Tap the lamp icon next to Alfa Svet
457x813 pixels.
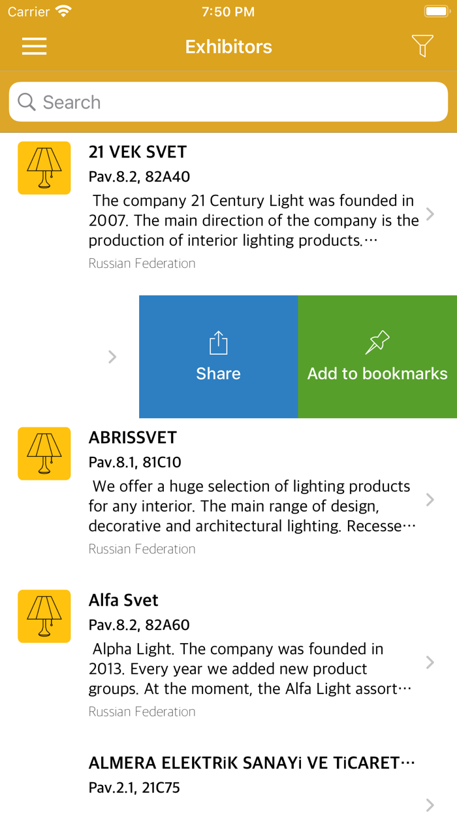[x=44, y=616]
